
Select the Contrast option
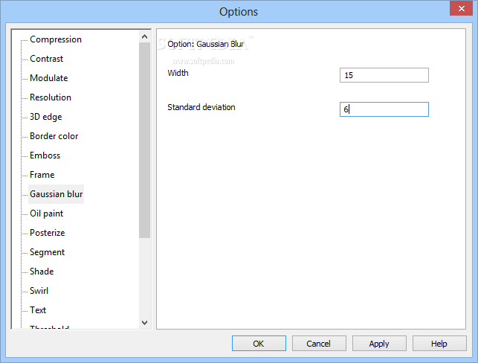tap(46, 59)
